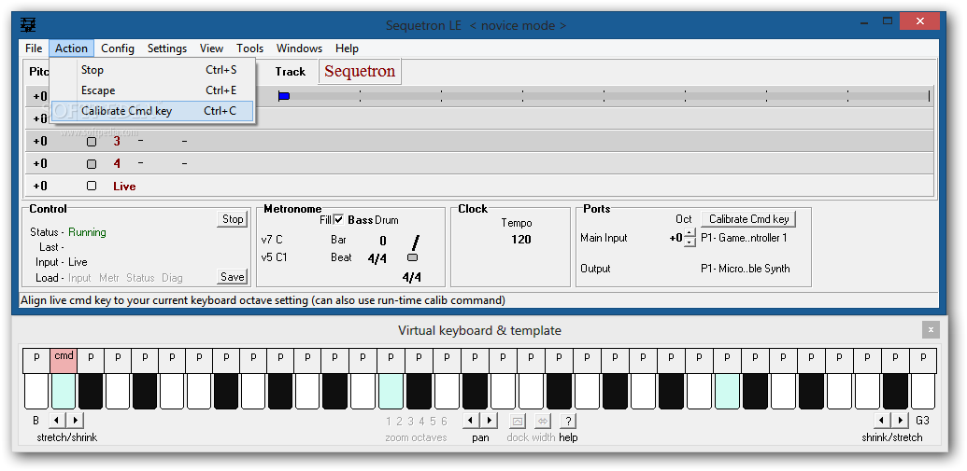Open the Windows menu
Screen dimensions: 967x471
click(299, 48)
